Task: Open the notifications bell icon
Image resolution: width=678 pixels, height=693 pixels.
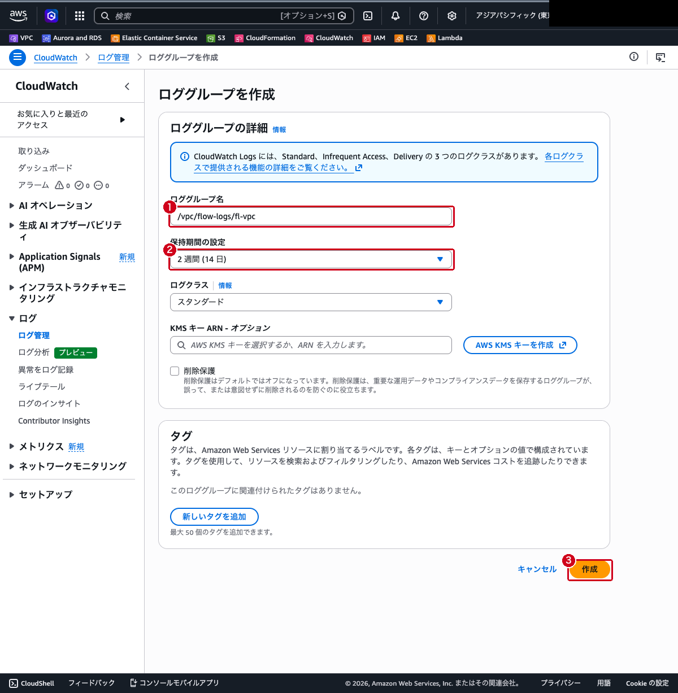Action: [x=395, y=16]
